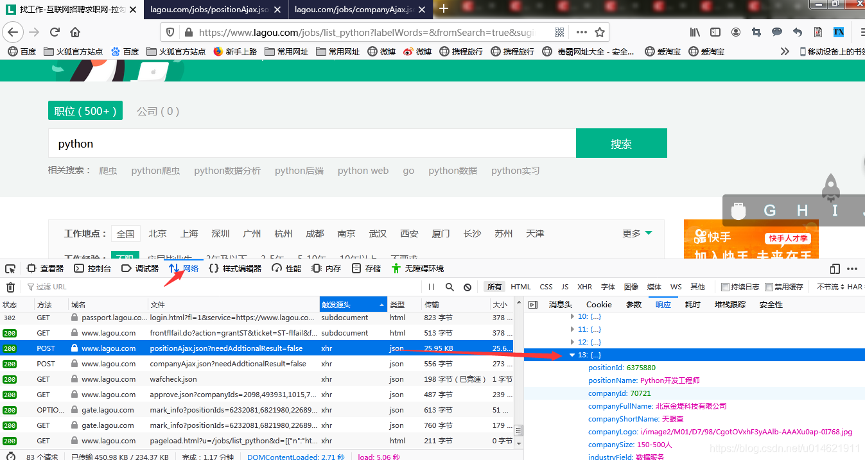Open the browser home page icon
Viewport: 865px width, 460px height.
75,32
